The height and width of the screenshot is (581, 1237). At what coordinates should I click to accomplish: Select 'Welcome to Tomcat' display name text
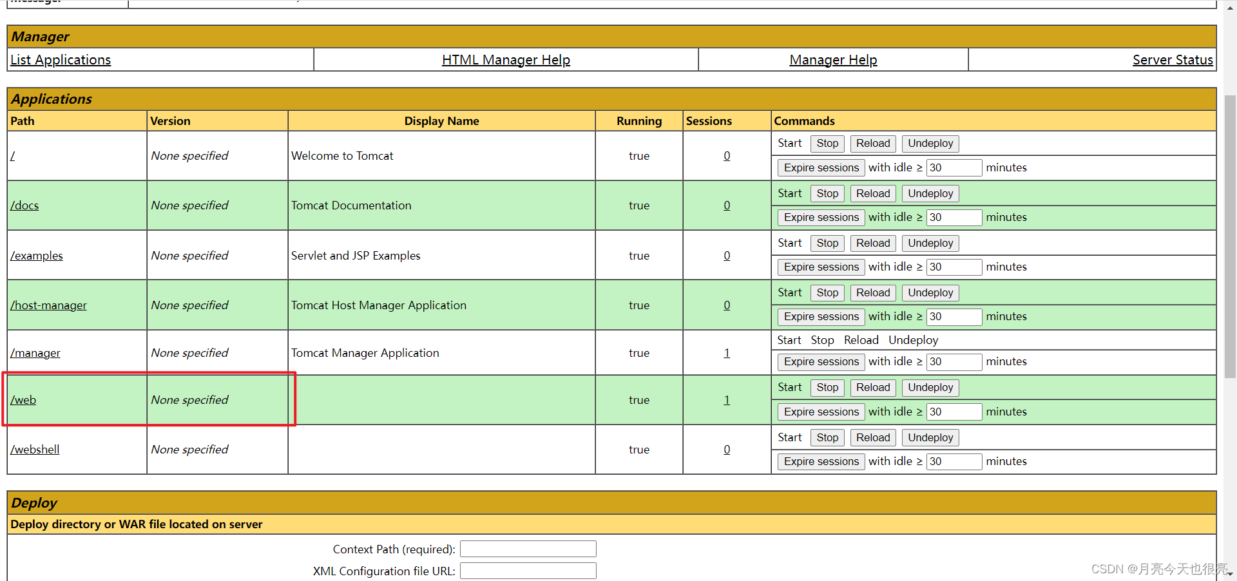click(342, 156)
